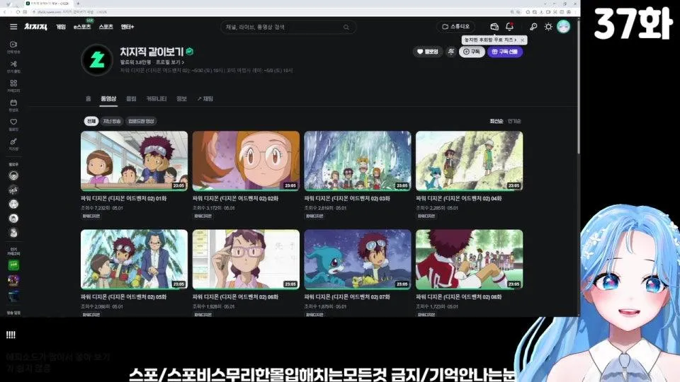
Task: Click the purple 구독 선물 button
Action: click(x=505, y=52)
